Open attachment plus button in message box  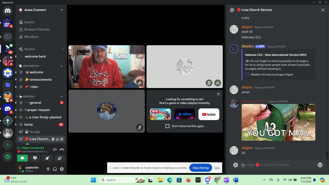click(x=235, y=165)
